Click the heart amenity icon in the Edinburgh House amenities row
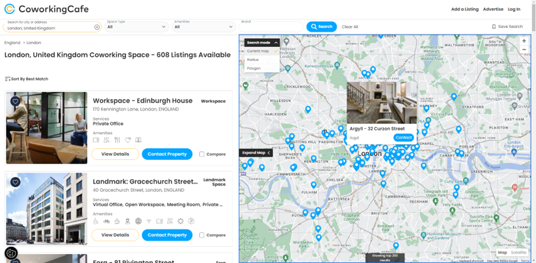Image resolution: width=536 pixels, height=263 pixels. (128, 140)
